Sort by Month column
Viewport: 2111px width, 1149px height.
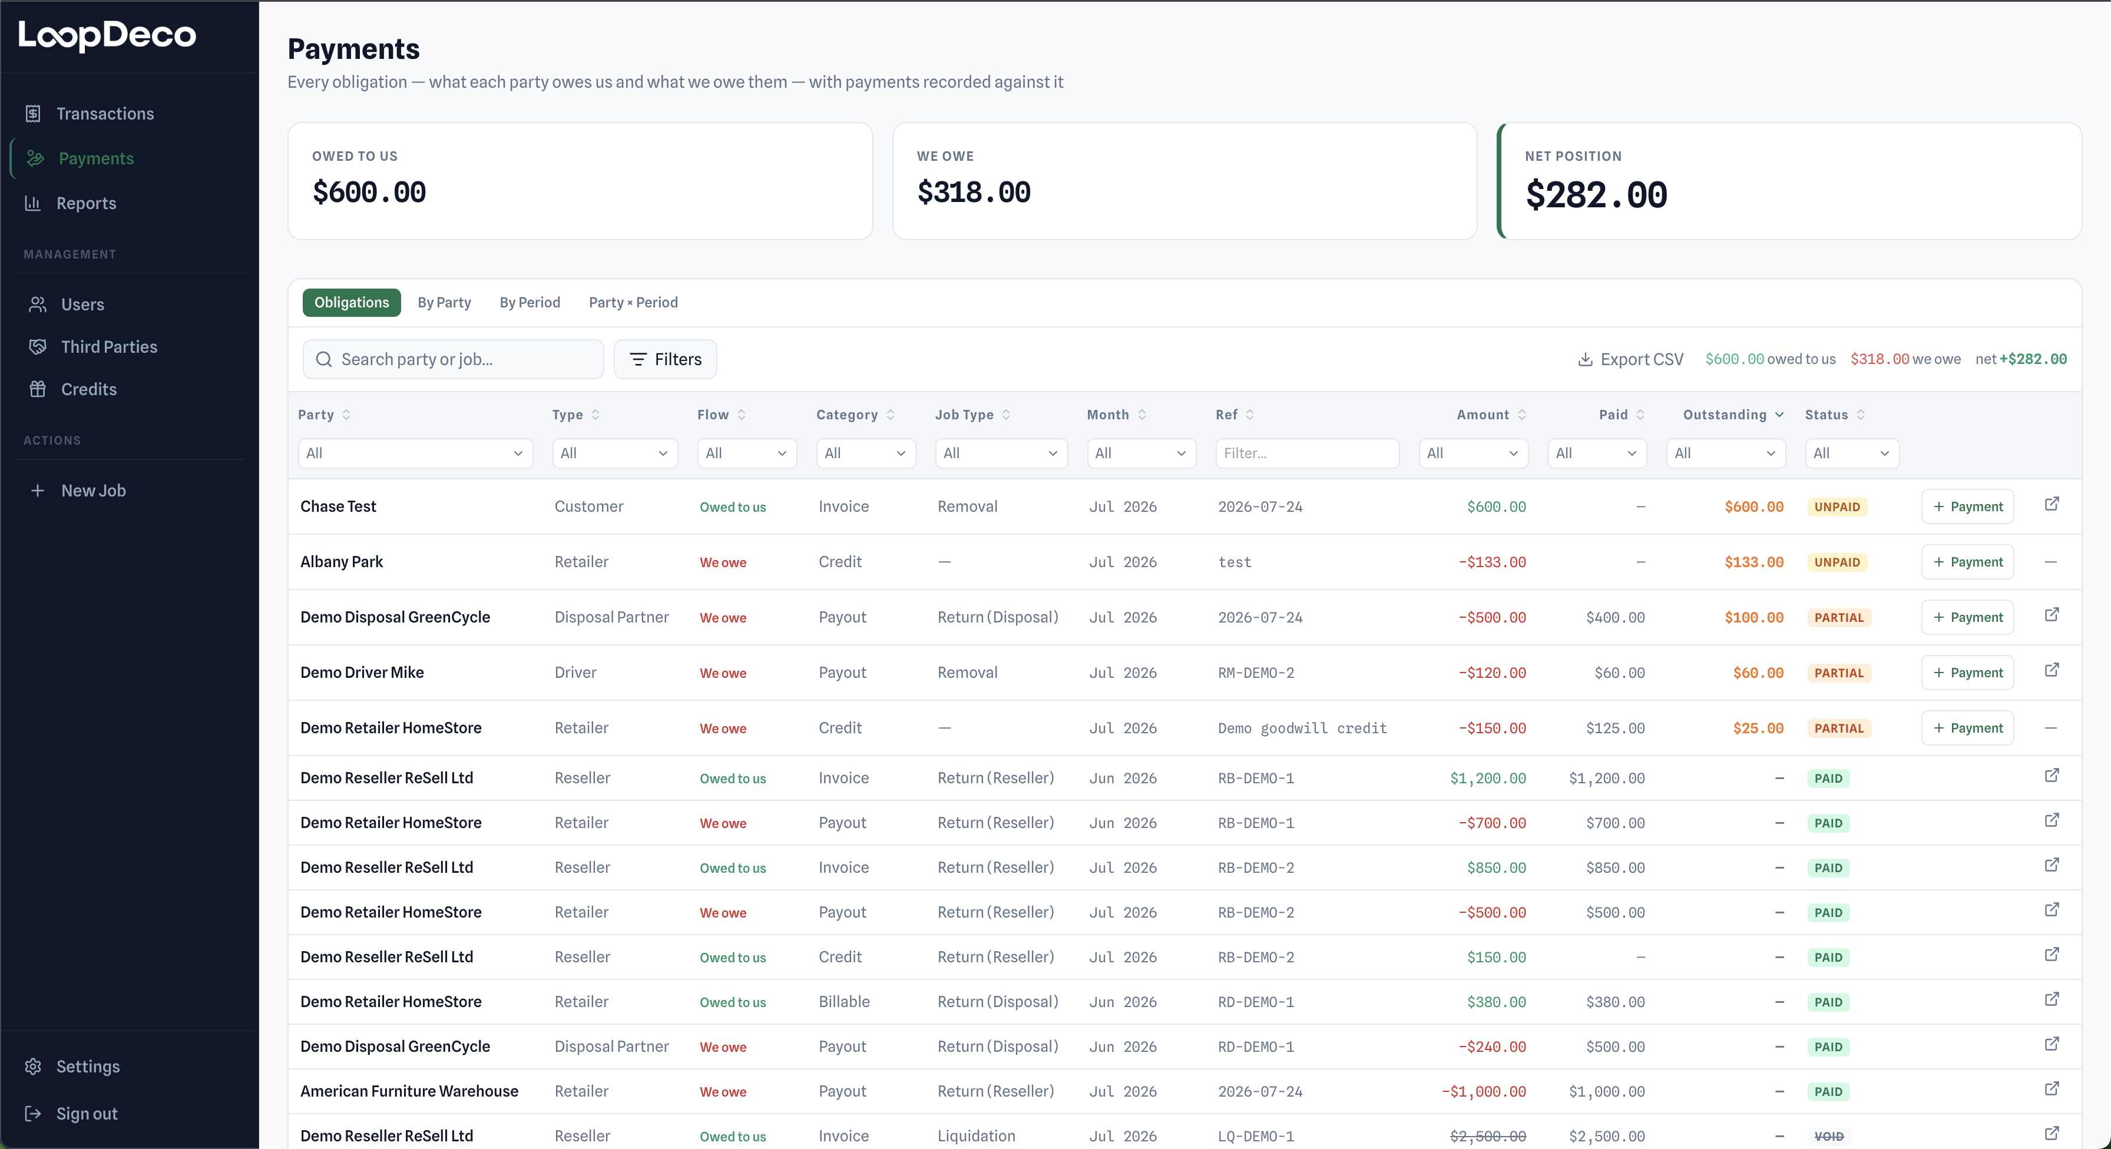(1116, 415)
